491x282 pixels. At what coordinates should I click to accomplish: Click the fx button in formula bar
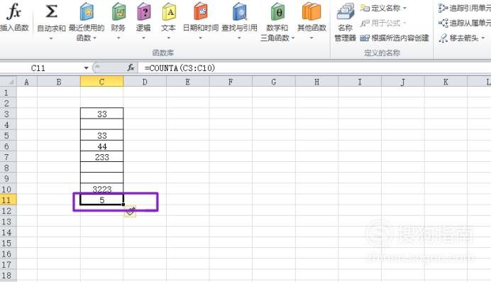131,67
